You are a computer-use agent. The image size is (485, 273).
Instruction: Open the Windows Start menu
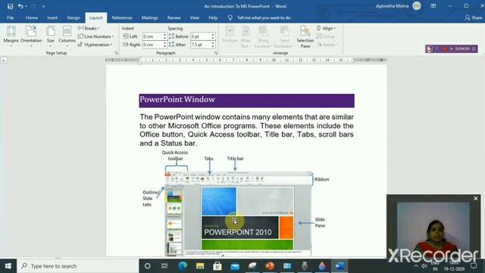(8, 266)
